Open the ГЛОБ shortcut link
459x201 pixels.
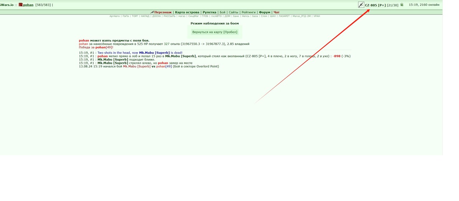(x=205, y=16)
